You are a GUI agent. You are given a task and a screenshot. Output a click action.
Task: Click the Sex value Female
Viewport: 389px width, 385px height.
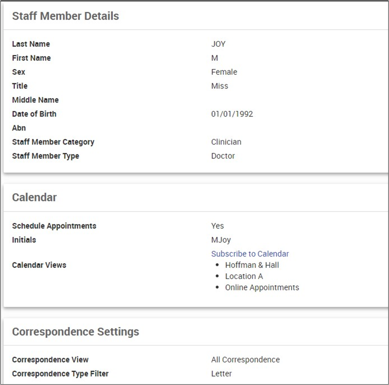pos(224,72)
